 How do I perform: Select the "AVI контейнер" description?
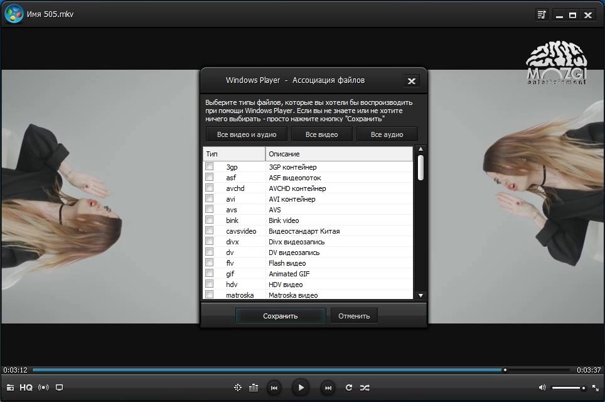pos(292,199)
